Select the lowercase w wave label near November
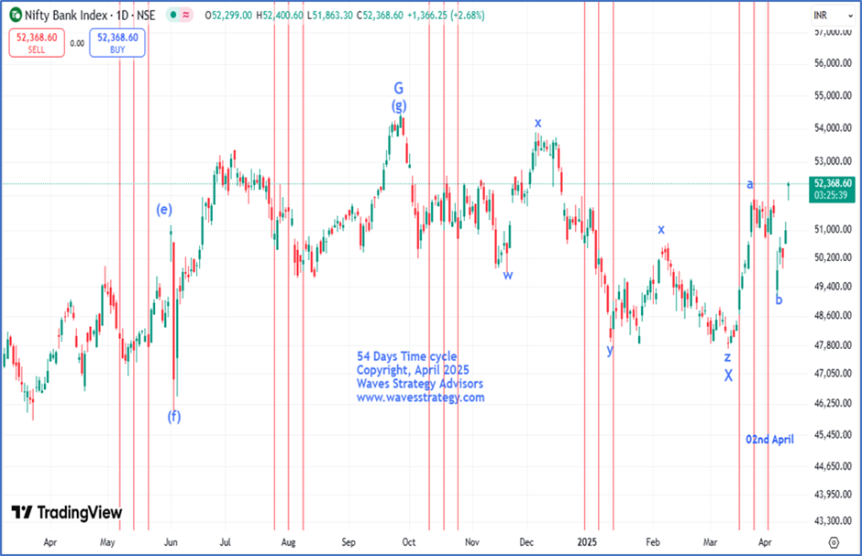The image size is (862, 556). 508,275
